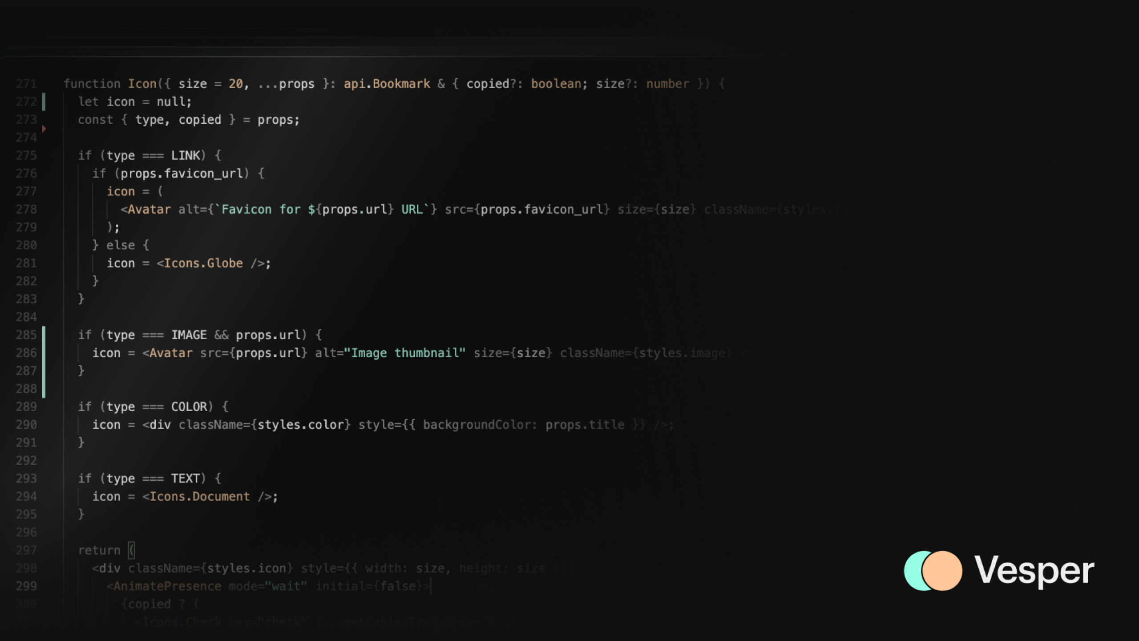The width and height of the screenshot is (1139, 641).
Task: Click 'size={size}' on line 286
Action: [x=513, y=353]
